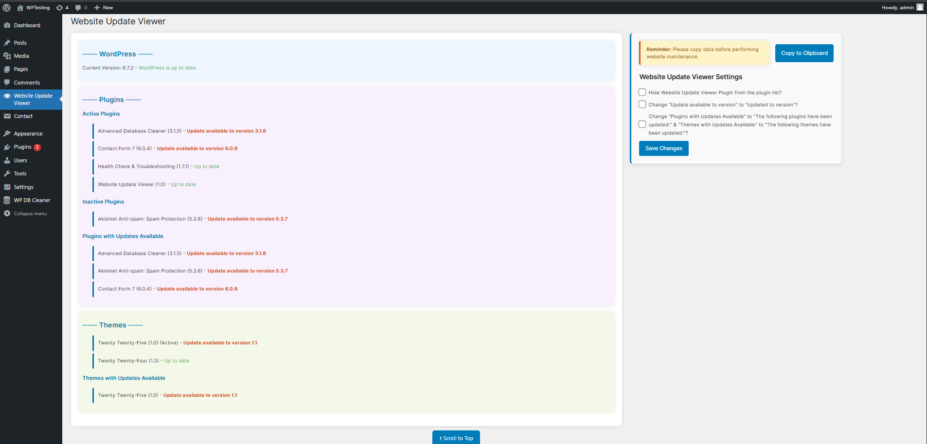Click 'Current Version: 6.7.2' text
The width and height of the screenshot is (927, 444).
click(108, 68)
